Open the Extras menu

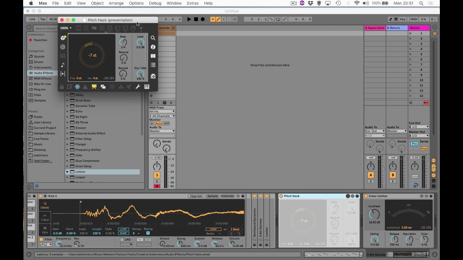click(x=192, y=3)
